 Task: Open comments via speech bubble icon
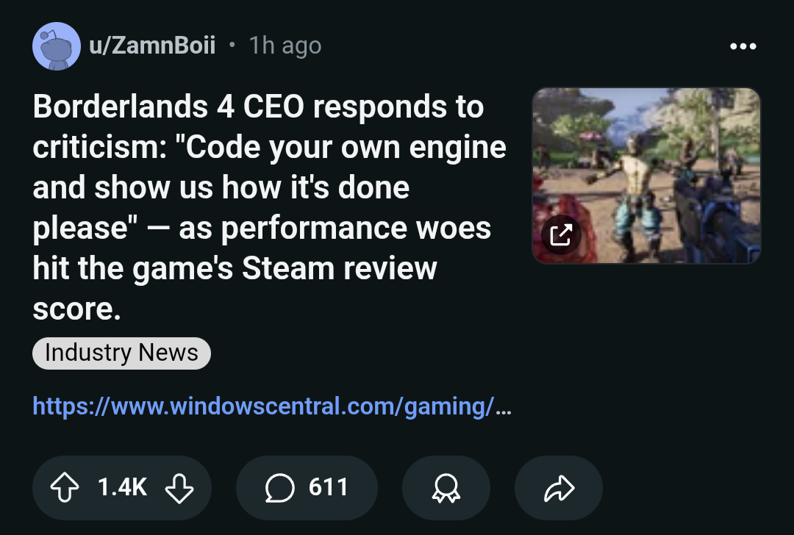[279, 488]
